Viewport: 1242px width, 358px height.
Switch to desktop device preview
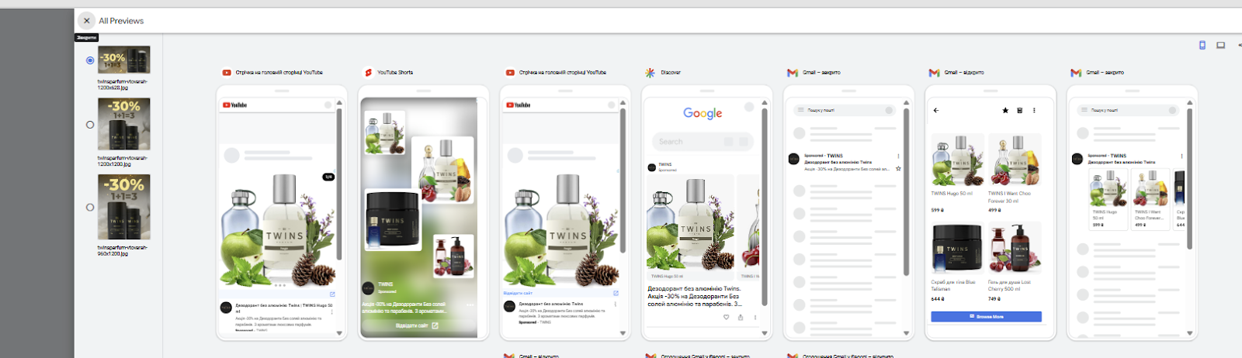point(1221,45)
